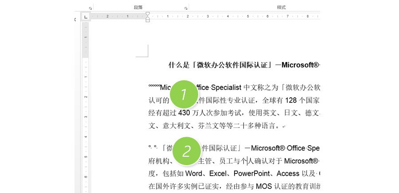
Task: Click the abbreviation MOS in the last line
Action: 264,186
